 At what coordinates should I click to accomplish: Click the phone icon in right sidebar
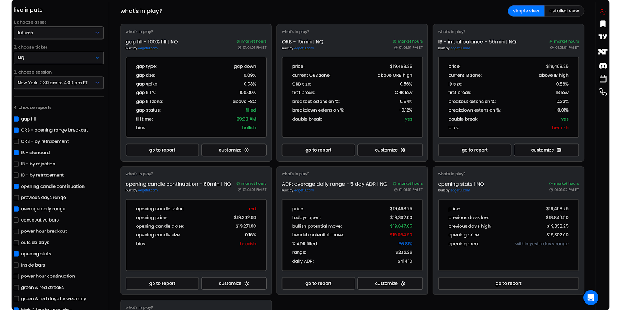coord(603,92)
